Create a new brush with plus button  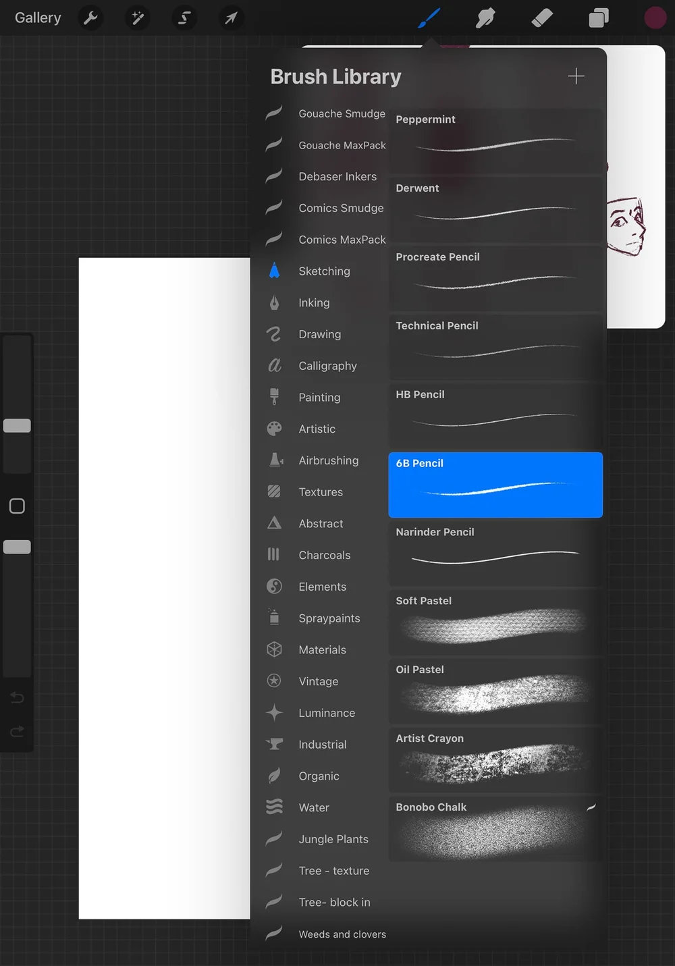576,76
